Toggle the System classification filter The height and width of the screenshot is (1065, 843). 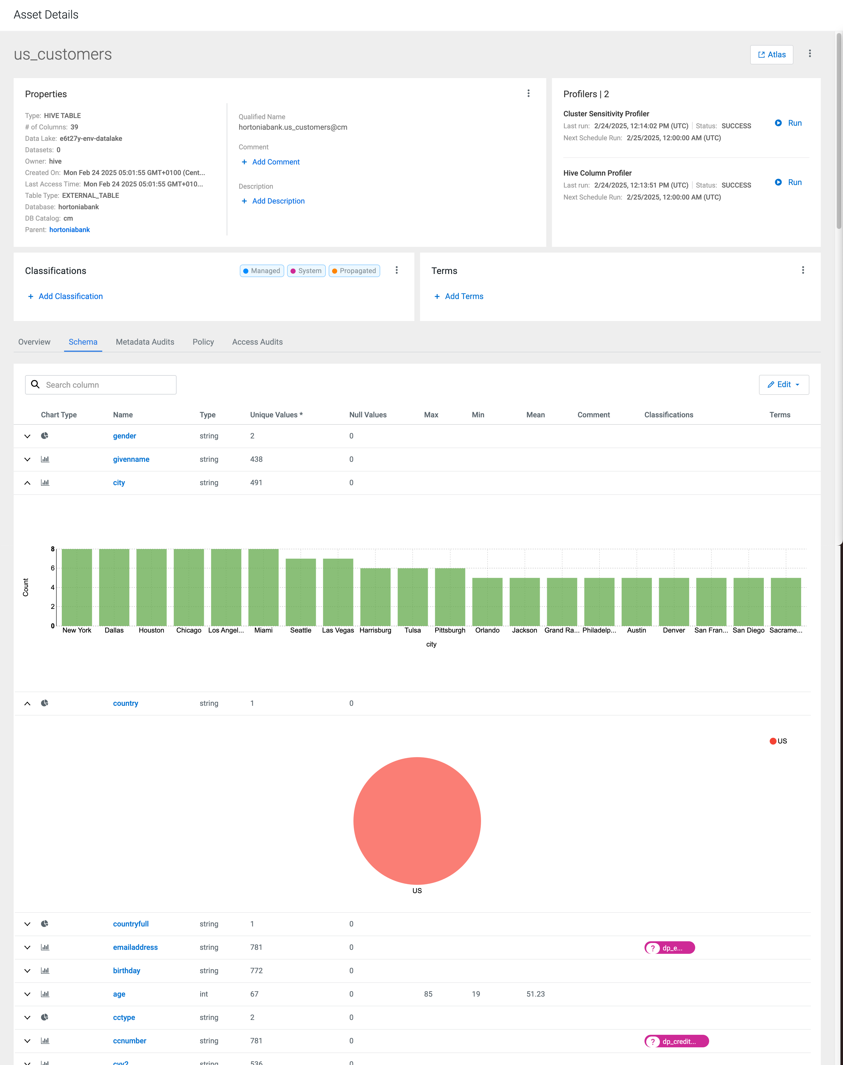306,271
